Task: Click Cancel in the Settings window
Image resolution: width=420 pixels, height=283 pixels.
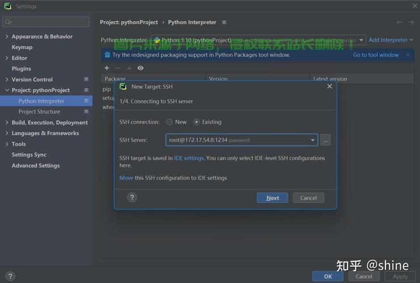Action: (x=364, y=277)
